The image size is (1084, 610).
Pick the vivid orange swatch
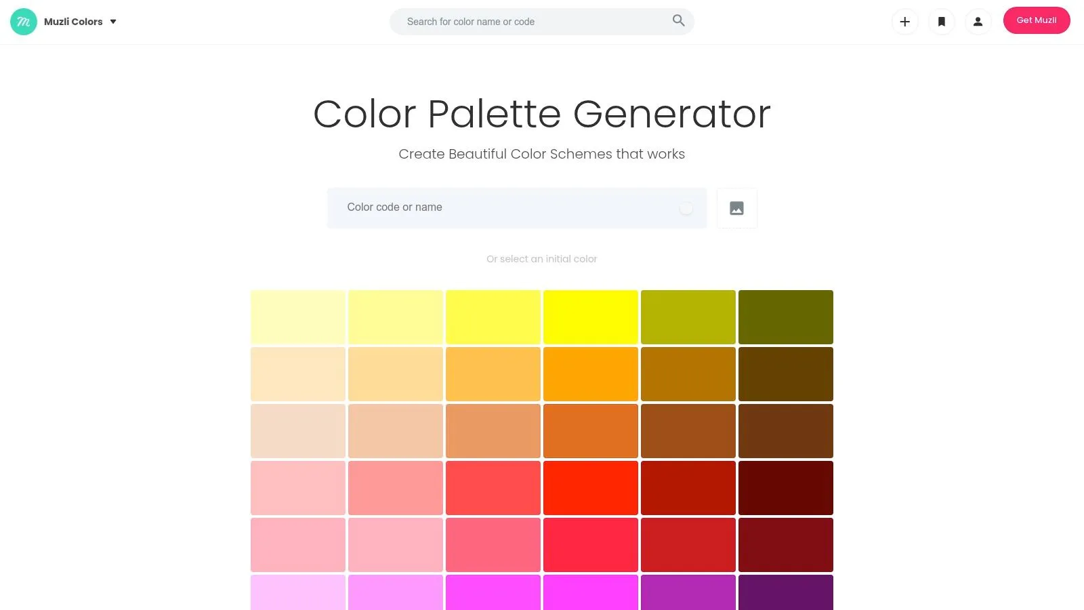coord(591,373)
